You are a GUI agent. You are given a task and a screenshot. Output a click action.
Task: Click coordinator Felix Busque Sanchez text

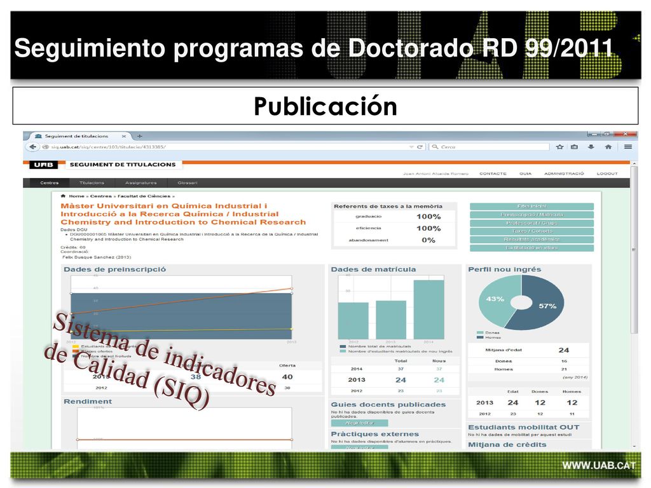[97, 257]
